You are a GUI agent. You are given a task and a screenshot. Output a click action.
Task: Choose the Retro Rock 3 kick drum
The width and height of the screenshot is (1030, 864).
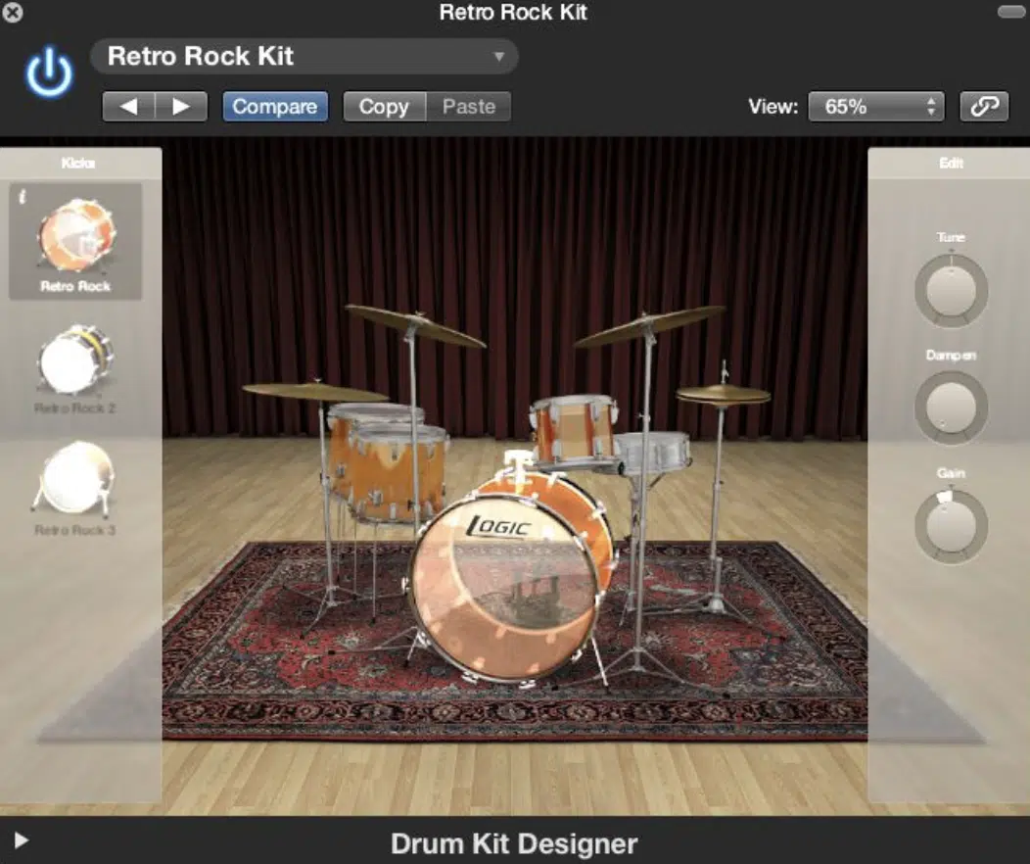point(74,488)
